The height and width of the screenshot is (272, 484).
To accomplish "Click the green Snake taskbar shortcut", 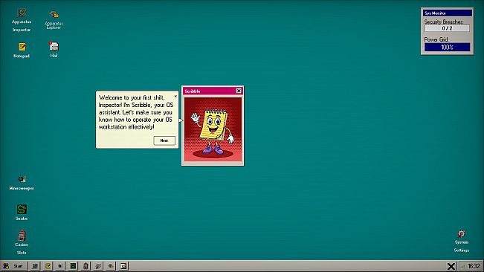I will pyautogui.click(x=73, y=266).
